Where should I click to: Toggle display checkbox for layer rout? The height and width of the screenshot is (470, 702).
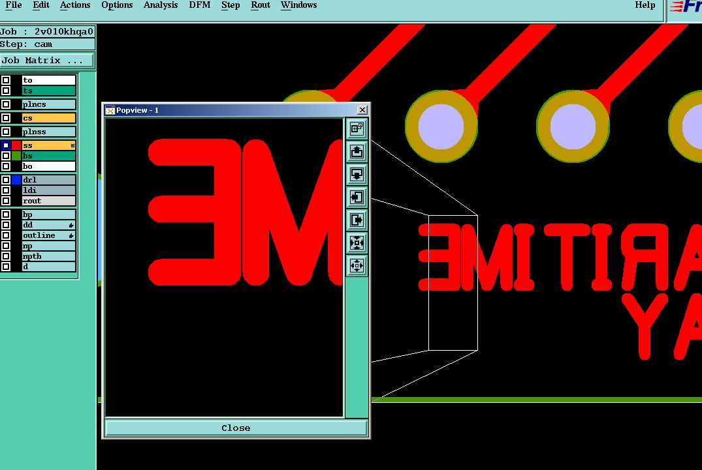click(x=6, y=201)
